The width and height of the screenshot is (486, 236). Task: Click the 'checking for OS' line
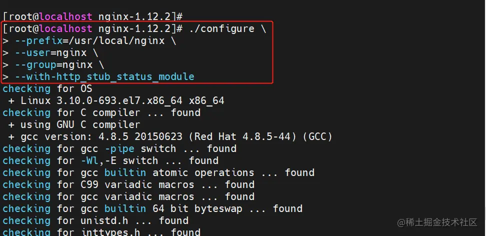click(47, 88)
